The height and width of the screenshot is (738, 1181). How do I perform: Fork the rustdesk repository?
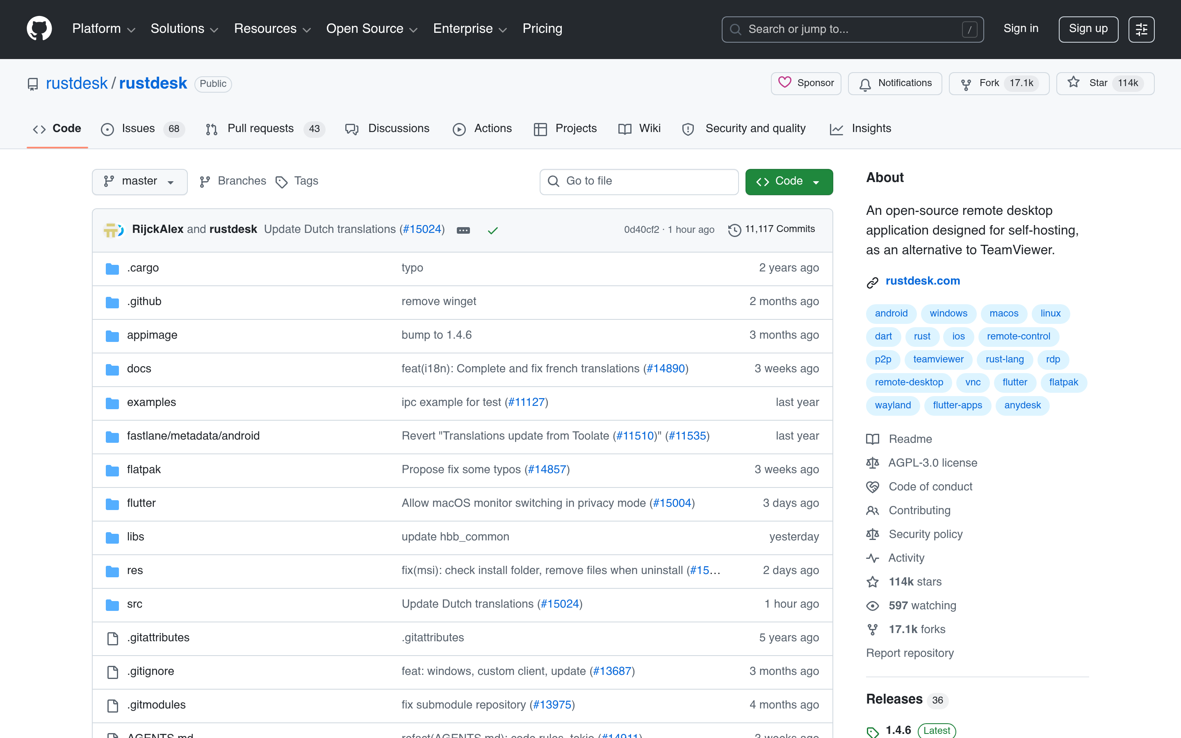click(999, 83)
